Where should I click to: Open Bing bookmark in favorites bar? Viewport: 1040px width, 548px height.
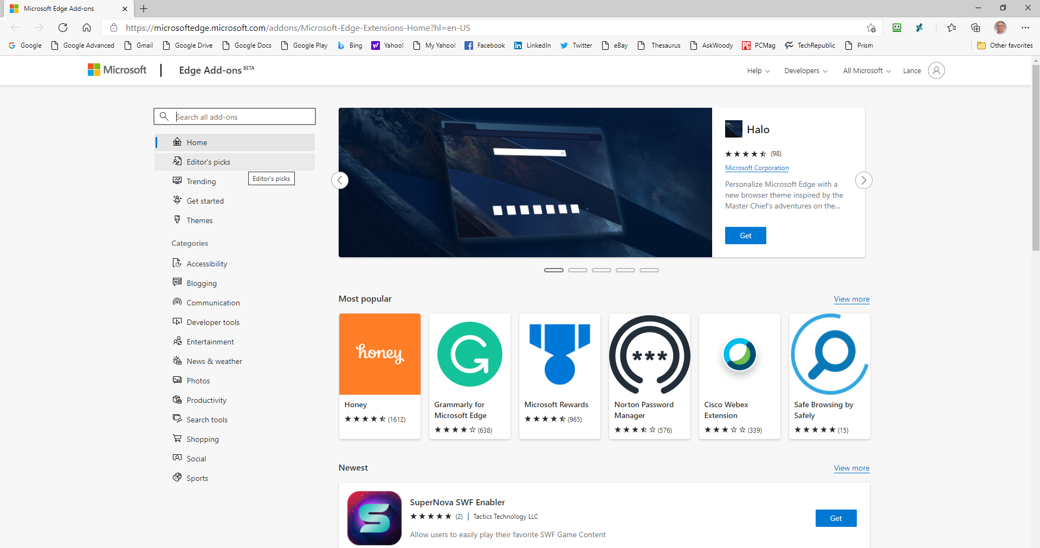(x=350, y=45)
